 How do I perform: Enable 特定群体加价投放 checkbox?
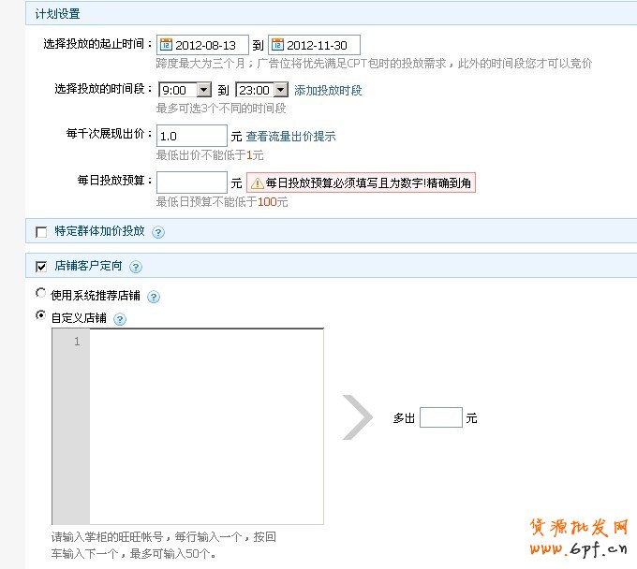(40, 232)
